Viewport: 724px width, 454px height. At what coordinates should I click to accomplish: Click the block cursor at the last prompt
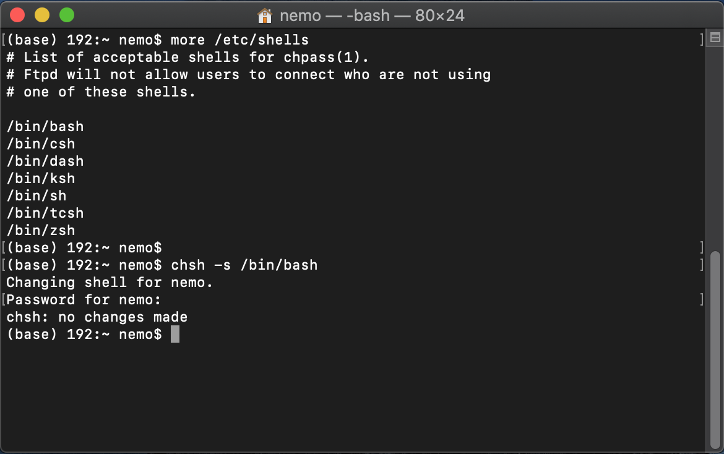click(175, 335)
